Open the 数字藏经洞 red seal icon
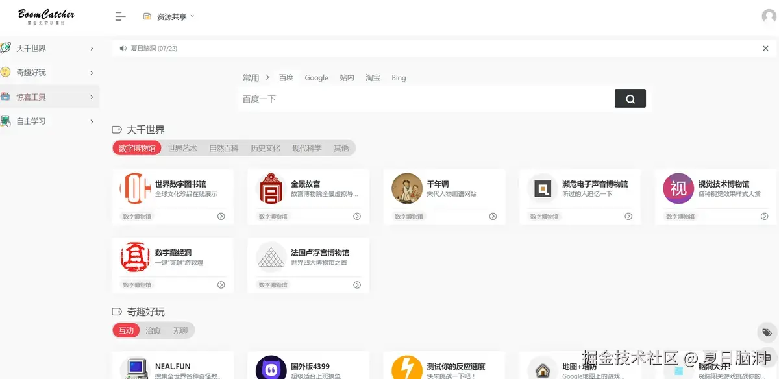The image size is (779, 379). [135, 257]
